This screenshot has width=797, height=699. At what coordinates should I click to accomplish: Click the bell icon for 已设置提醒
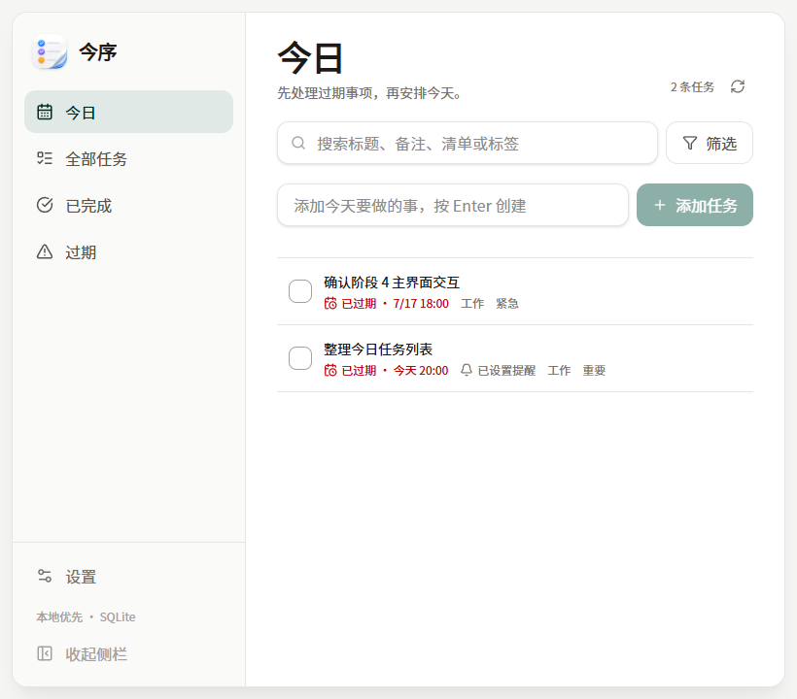(467, 370)
